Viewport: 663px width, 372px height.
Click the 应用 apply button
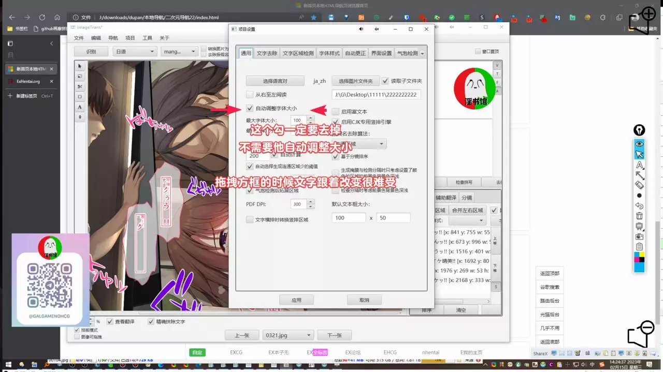coord(296,300)
